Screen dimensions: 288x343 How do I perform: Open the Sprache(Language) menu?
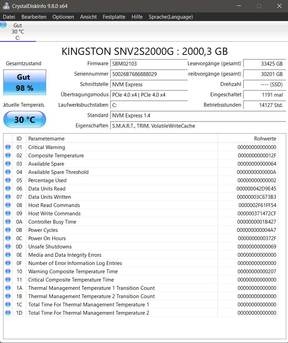[171, 17]
